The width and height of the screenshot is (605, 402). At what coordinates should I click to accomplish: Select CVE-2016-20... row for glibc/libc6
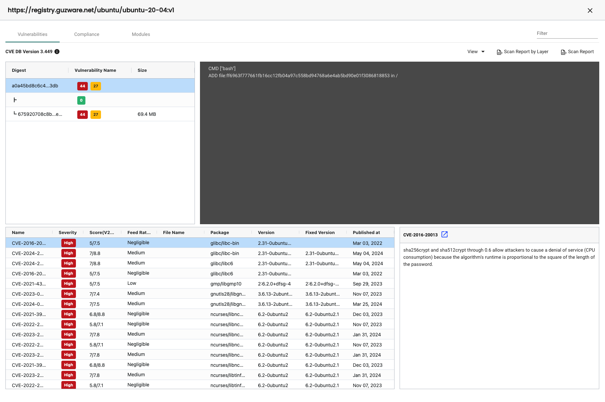coord(200,273)
